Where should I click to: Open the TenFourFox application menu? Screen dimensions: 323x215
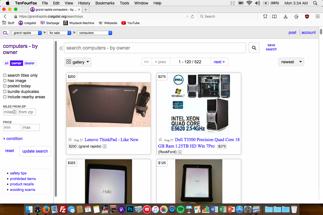pos(26,3)
